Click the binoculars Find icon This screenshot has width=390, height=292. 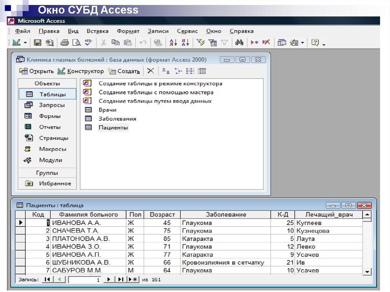pos(239,43)
